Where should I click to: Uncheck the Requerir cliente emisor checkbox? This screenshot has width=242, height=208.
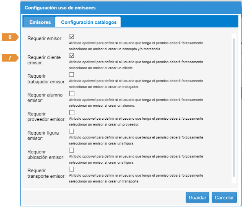point(72,55)
